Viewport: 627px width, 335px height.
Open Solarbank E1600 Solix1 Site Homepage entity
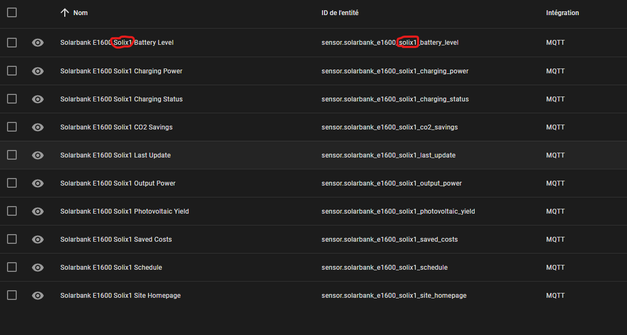pos(120,296)
